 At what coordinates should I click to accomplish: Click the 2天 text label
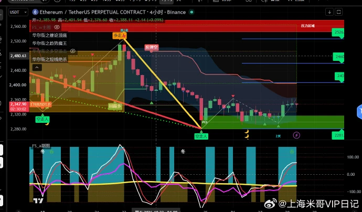(278, 136)
